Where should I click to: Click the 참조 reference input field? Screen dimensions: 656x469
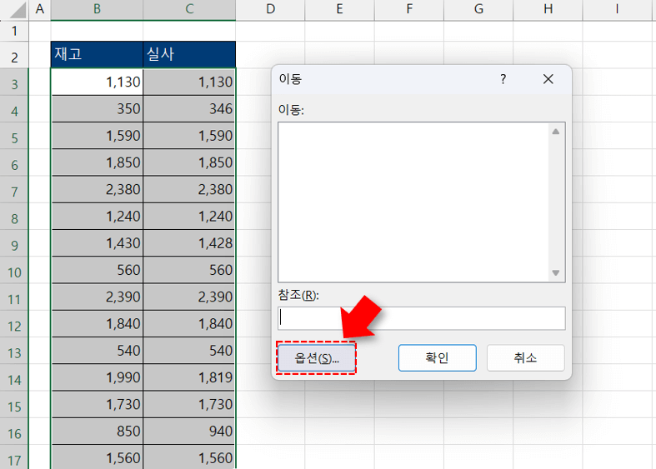(x=421, y=317)
